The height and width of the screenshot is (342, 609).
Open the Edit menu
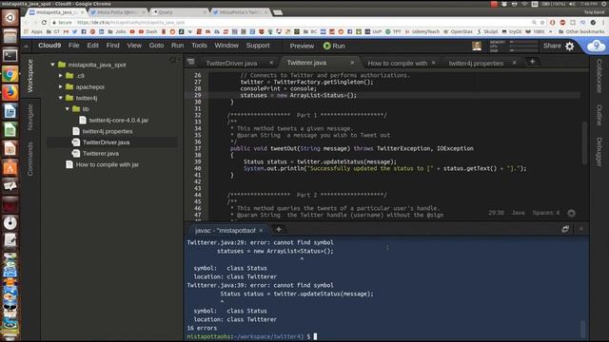click(x=92, y=46)
